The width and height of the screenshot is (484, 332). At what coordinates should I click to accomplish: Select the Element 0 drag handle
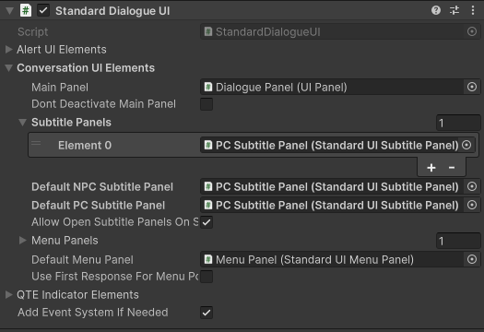pyautogui.click(x=36, y=143)
